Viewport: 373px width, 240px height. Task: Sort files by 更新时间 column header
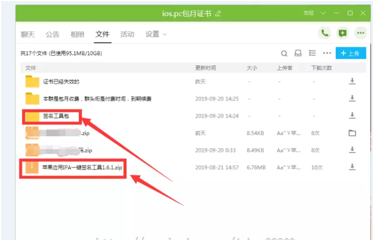[x=205, y=68]
